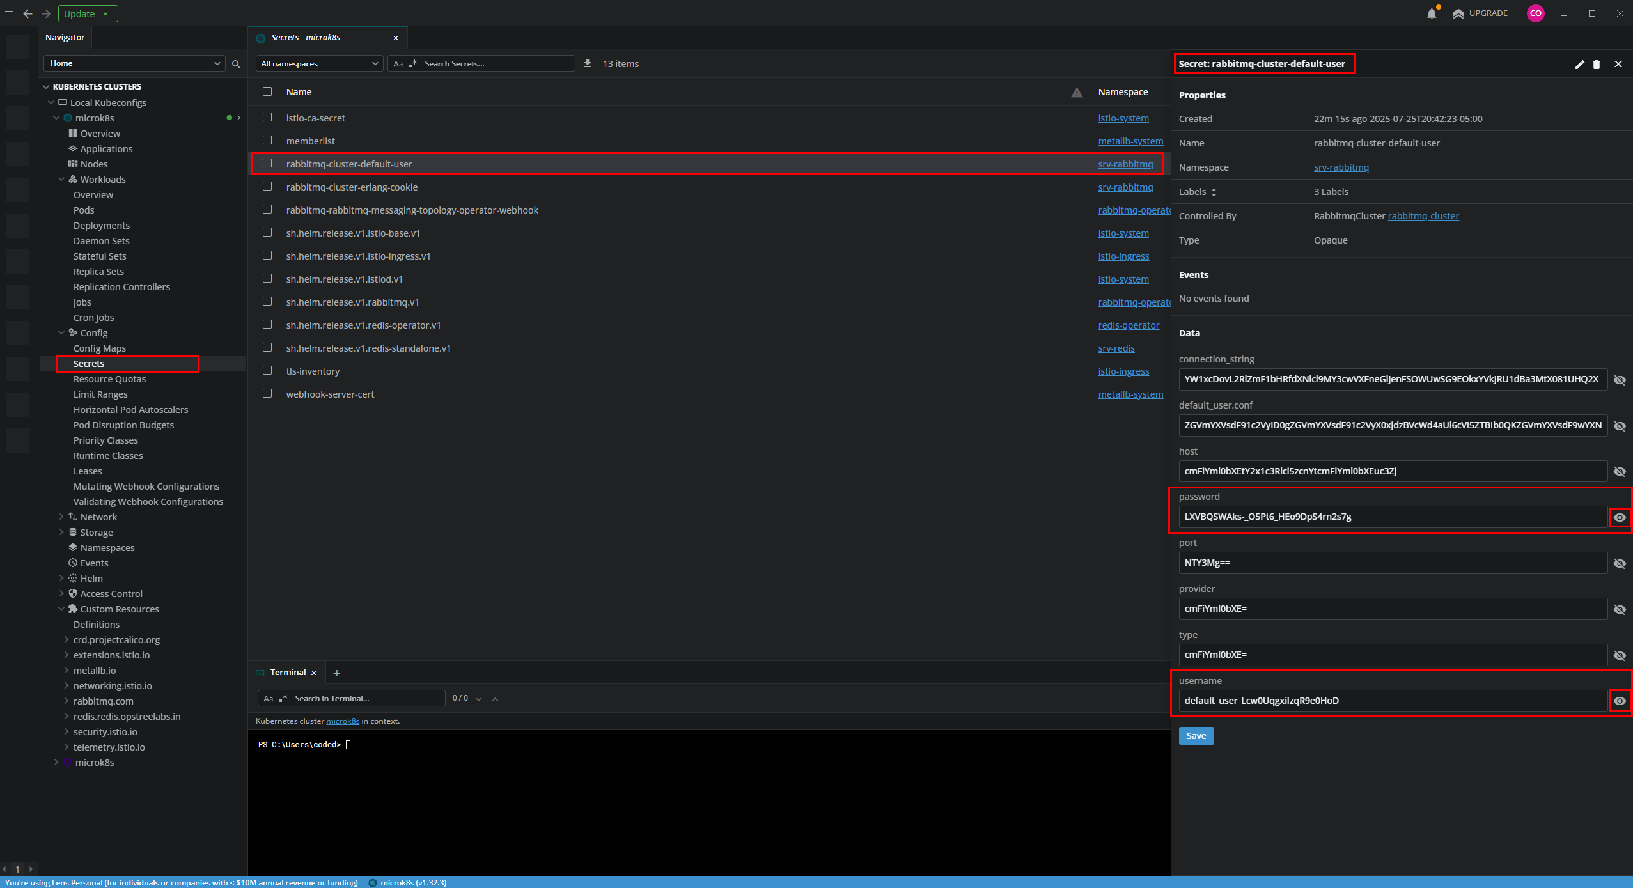Image resolution: width=1633 pixels, height=888 pixels.
Task: Collapse the Workloads tree node
Action: coord(61,180)
